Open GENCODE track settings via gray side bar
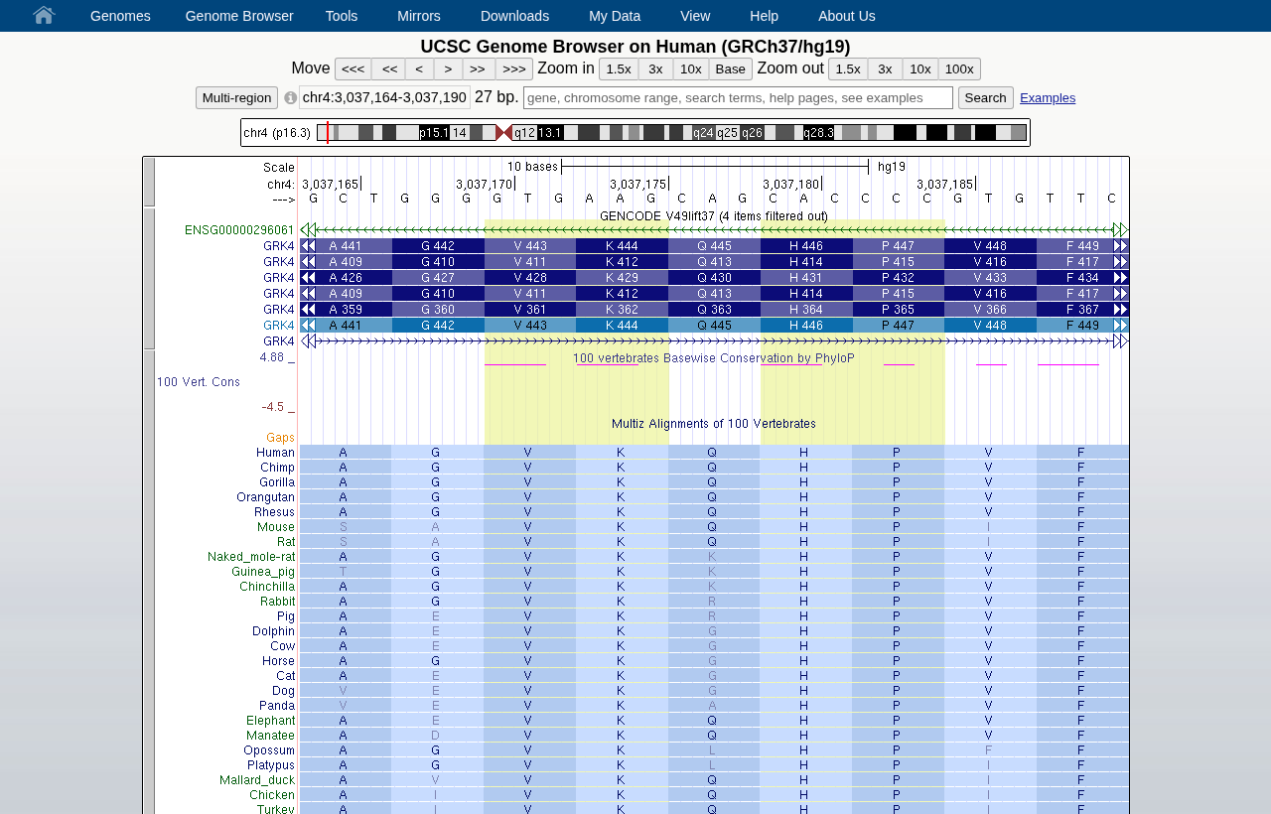 point(149,278)
